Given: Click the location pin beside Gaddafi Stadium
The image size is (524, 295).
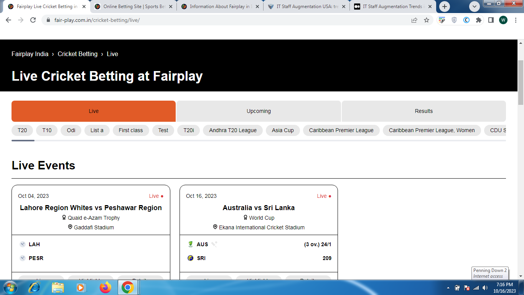Looking at the screenshot, I should pyautogui.click(x=70, y=227).
